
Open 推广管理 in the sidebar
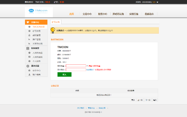36,39
